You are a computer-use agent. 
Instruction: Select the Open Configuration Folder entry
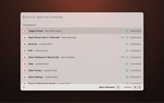pos(42,83)
